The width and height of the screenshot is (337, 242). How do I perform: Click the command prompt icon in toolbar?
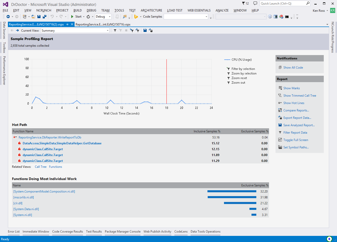tap(287, 17)
